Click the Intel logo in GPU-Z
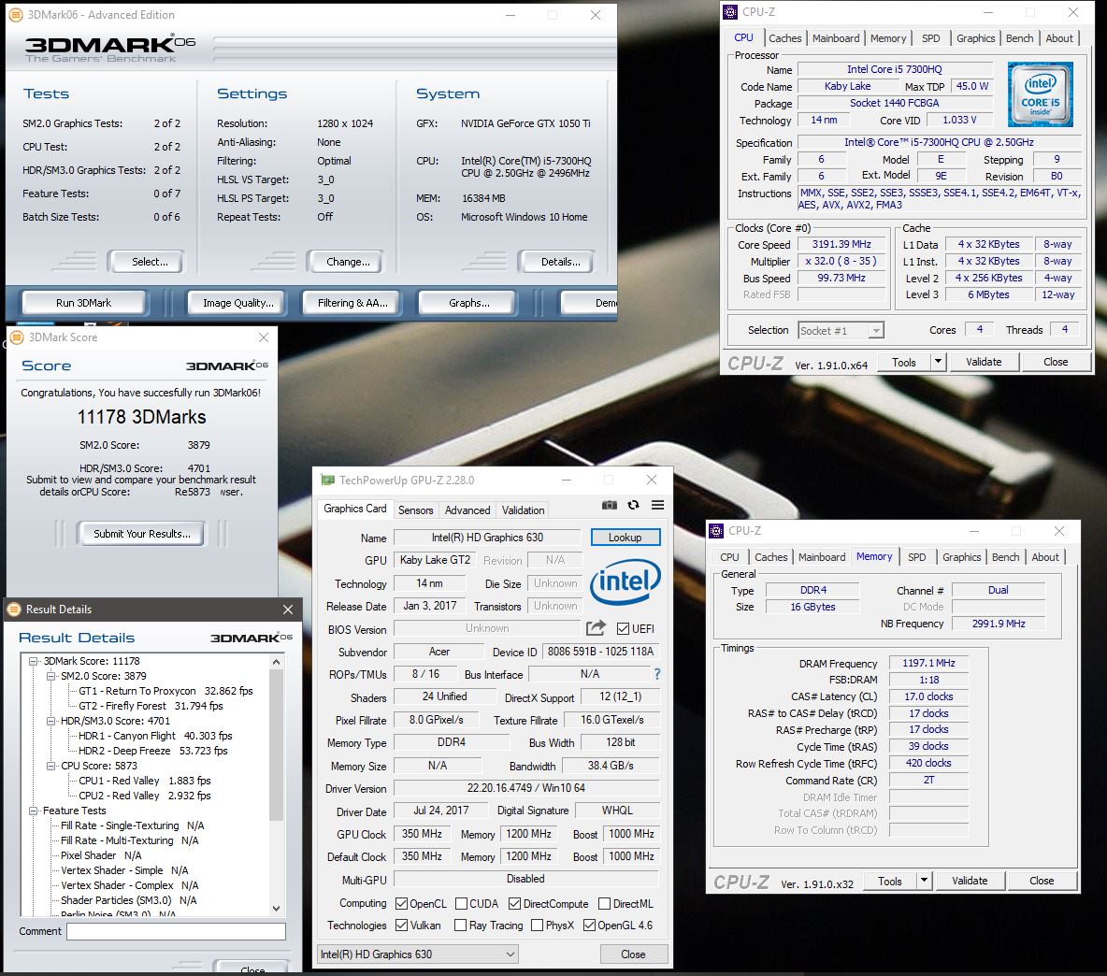This screenshot has height=976, width=1107. 625,581
